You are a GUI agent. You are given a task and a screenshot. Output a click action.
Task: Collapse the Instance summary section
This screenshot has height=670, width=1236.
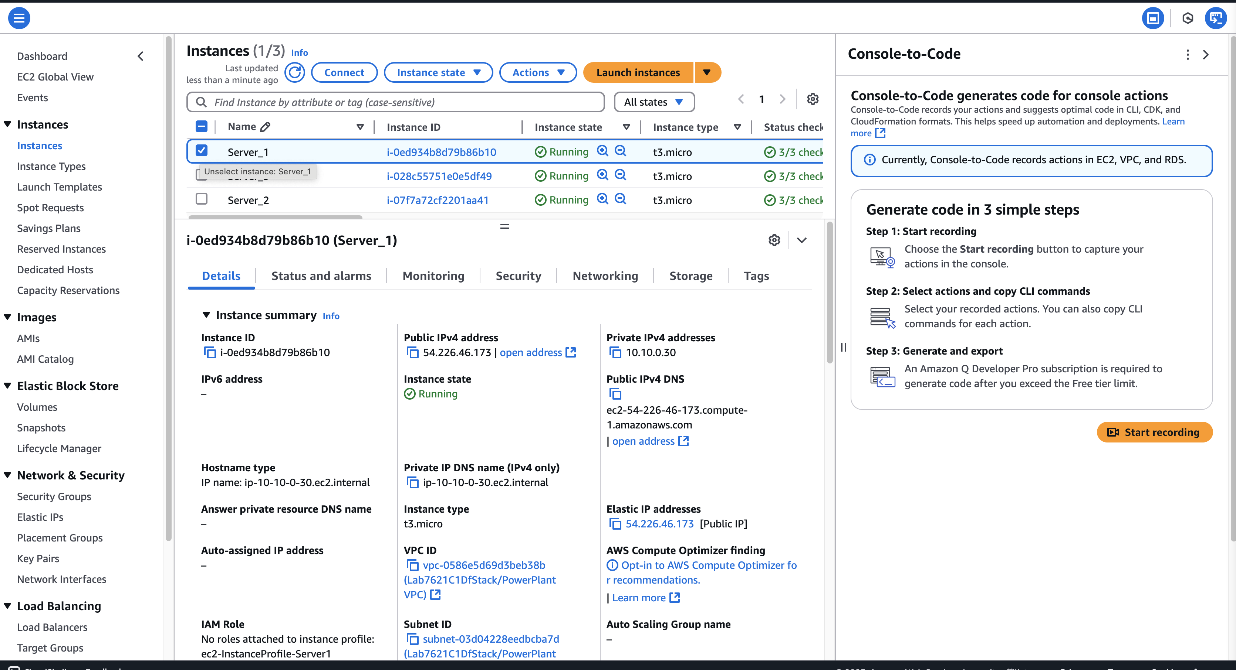(x=206, y=315)
